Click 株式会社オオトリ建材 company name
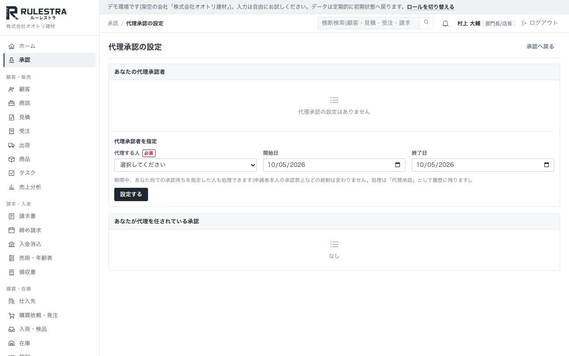The height and width of the screenshot is (356, 569). (x=31, y=26)
